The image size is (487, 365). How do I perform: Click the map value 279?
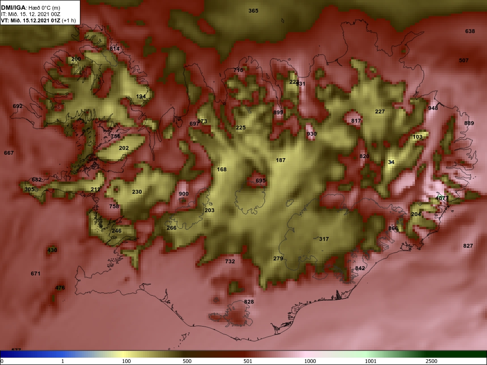[x=278, y=258]
